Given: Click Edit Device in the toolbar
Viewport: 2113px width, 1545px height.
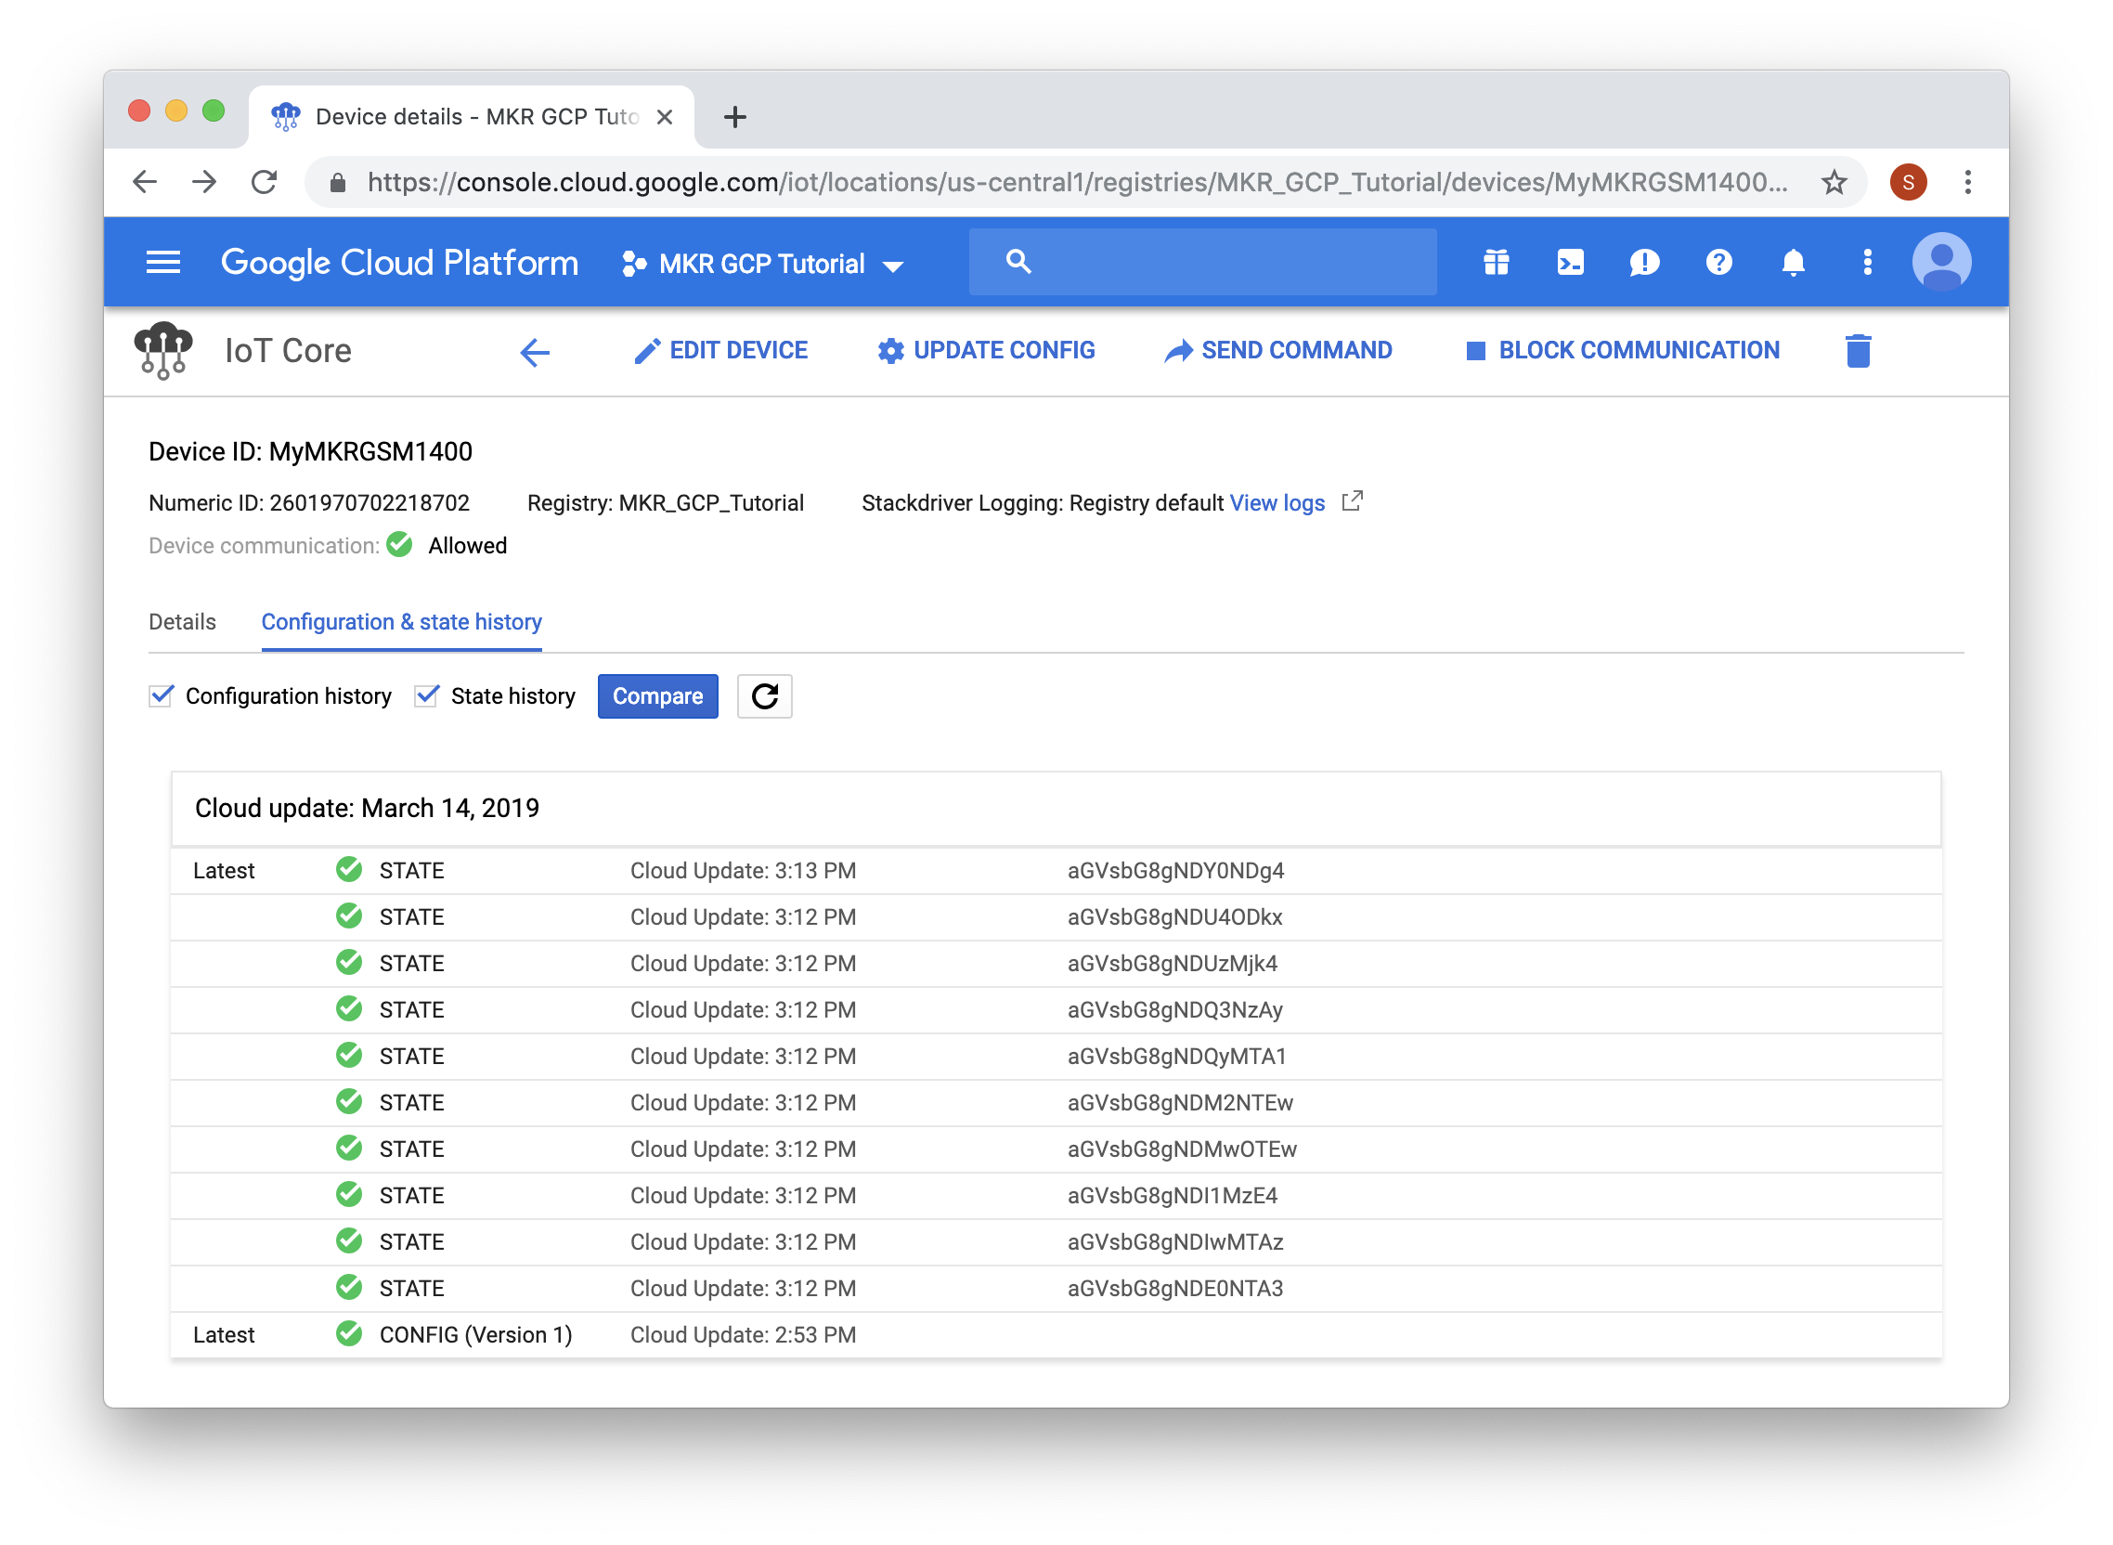Looking at the screenshot, I should coord(719,350).
